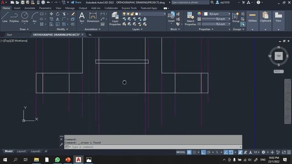Click the command line customize wrench icon
Image resolution: width=292 pixels, height=164 pixels.
(61, 144)
